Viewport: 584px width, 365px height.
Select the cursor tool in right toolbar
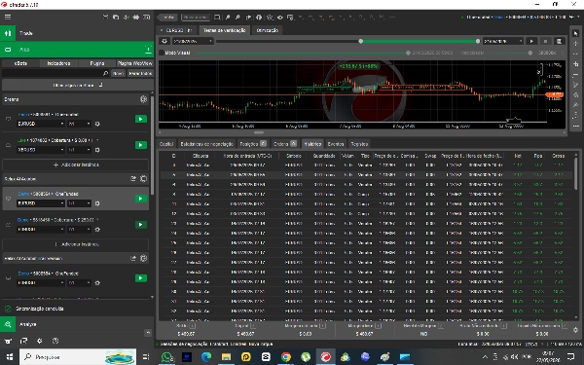[x=576, y=33]
